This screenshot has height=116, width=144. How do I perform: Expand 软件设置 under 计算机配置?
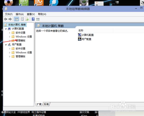click(10, 33)
